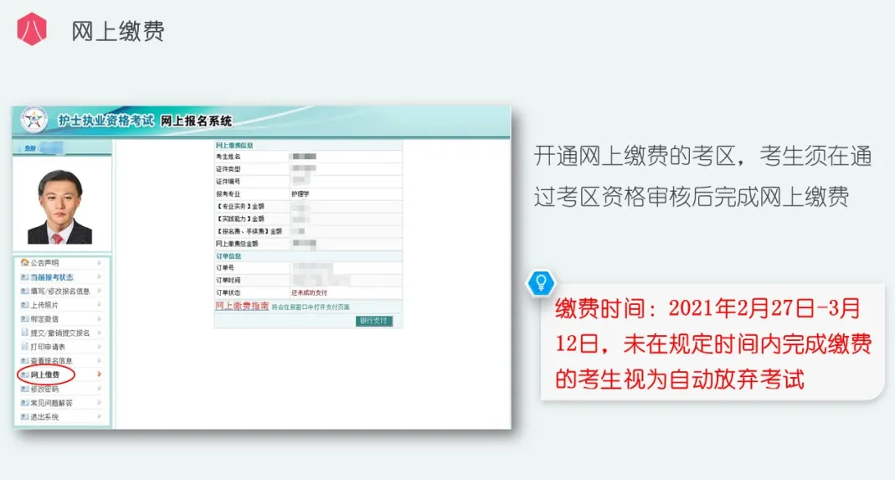The height and width of the screenshot is (480, 895).
Task: Click the orange arrow beside 网上缴费
Action: point(100,374)
